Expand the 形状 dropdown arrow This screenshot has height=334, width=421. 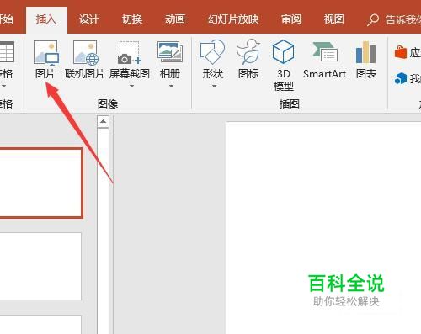click(214, 86)
